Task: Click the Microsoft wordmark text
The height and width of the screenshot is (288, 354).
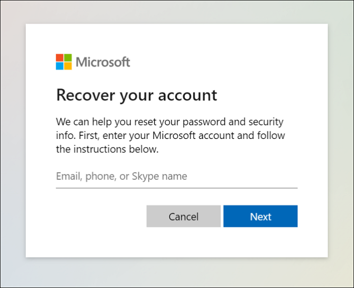Action: tap(103, 62)
